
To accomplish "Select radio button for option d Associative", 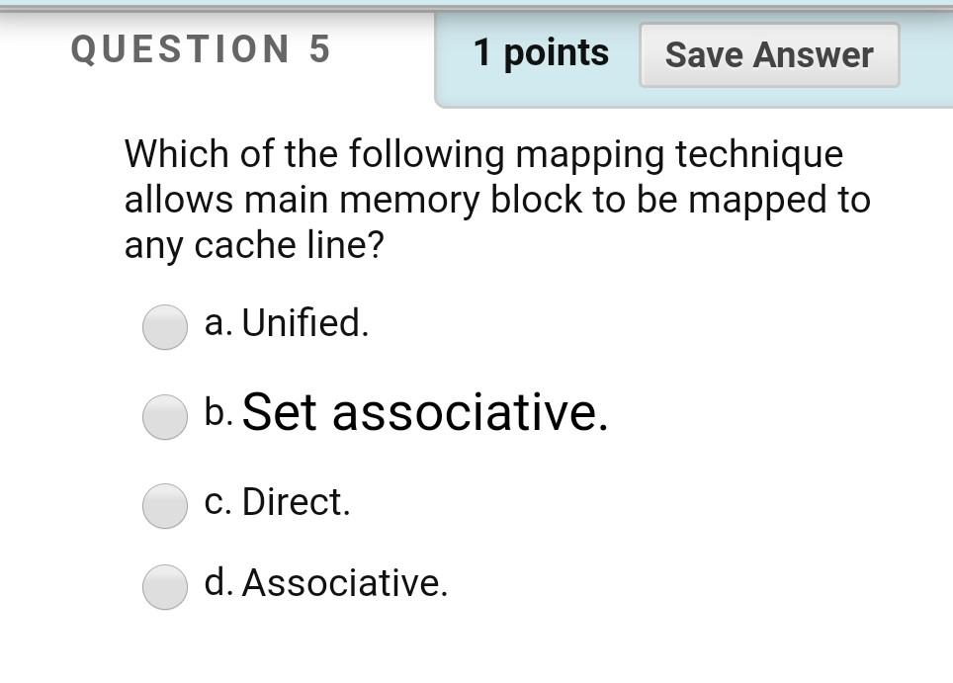I will [164, 588].
